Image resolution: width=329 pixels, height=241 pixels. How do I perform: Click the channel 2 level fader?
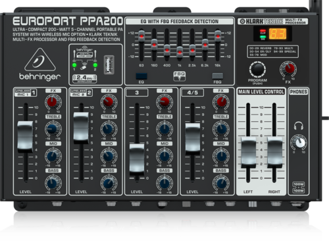click(81, 128)
